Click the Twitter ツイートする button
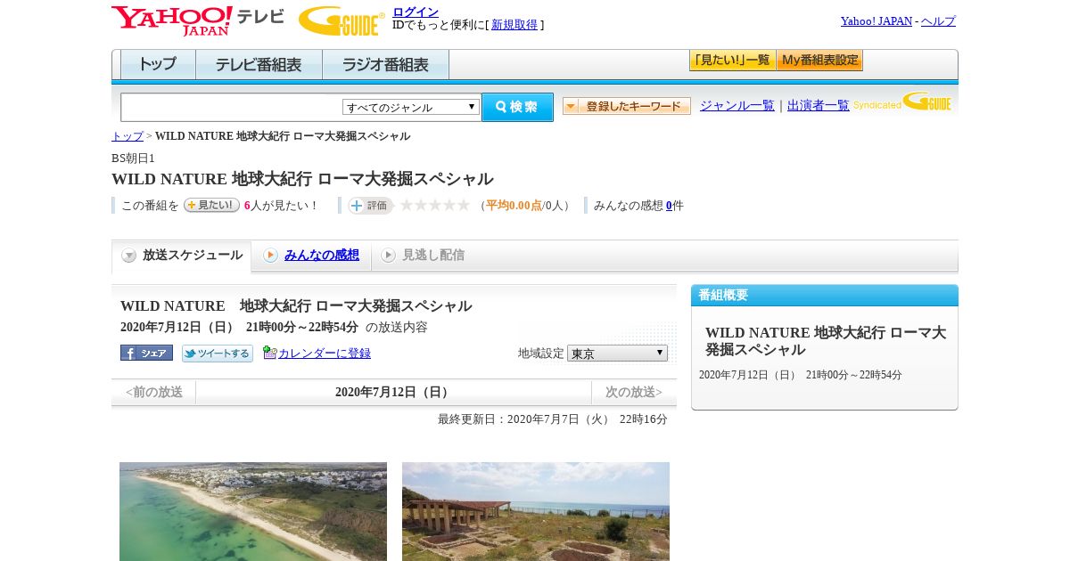Screen dimensions: 1070x561 (218, 354)
